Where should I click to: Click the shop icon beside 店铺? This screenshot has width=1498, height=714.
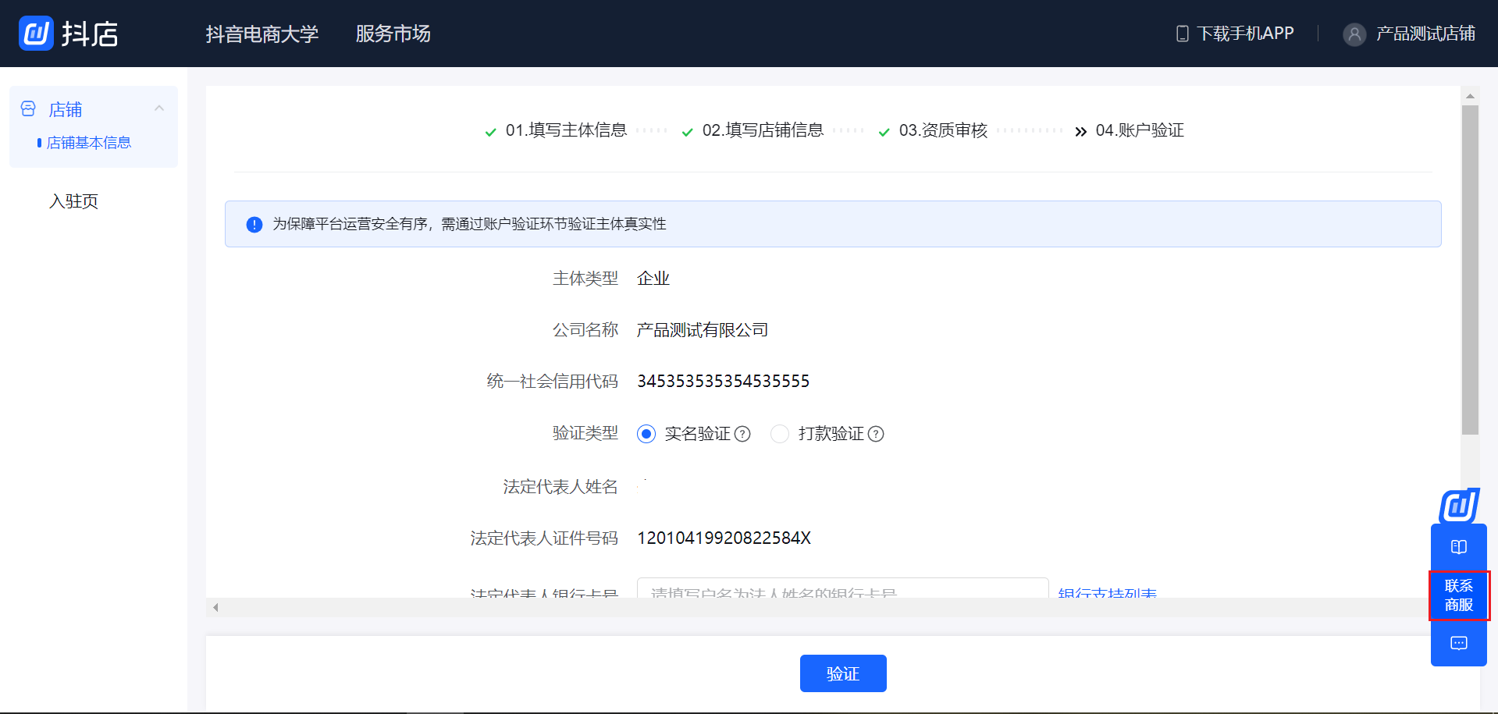(28, 109)
